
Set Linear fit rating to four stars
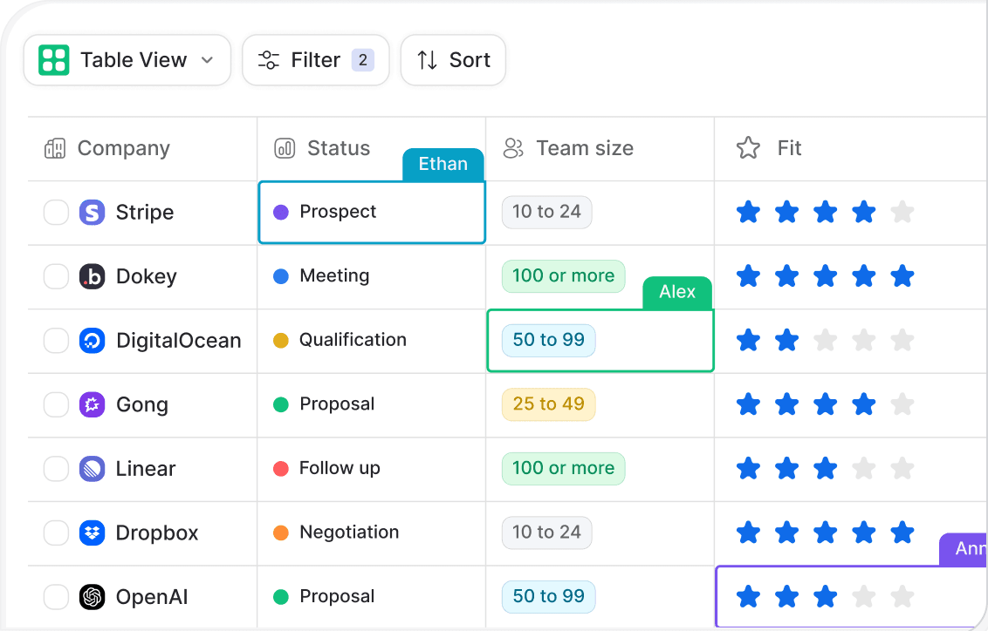(x=864, y=469)
